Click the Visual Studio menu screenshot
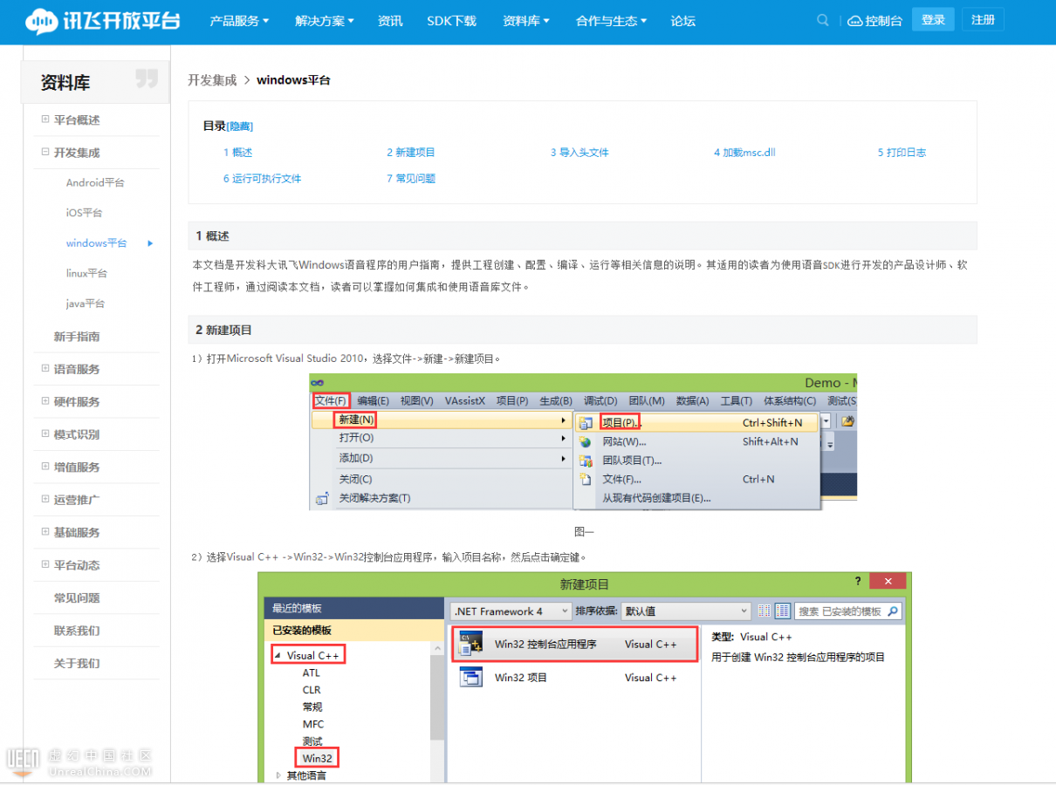Image resolution: width=1056 pixels, height=785 pixels. pos(583,442)
